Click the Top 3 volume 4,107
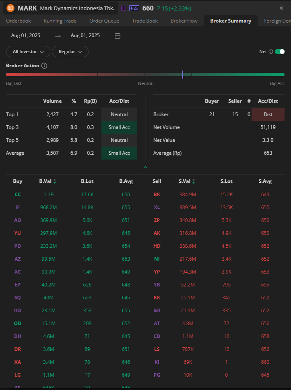The height and width of the screenshot is (390, 291). [x=52, y=127]
